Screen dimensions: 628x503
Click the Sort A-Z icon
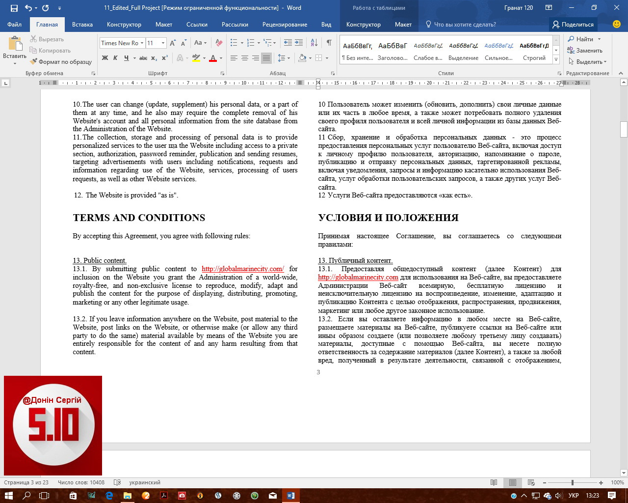click(314, 43)
